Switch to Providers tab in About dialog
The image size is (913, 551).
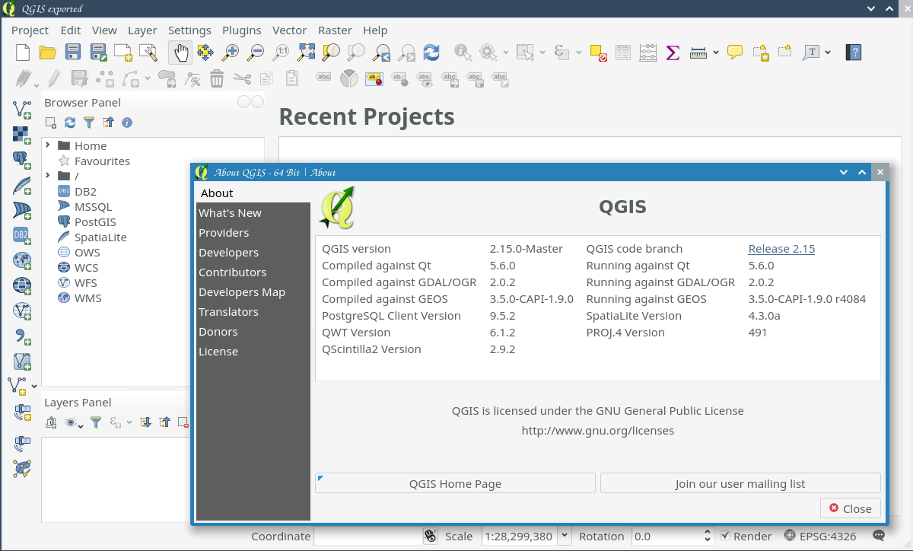tap(253, 233)
